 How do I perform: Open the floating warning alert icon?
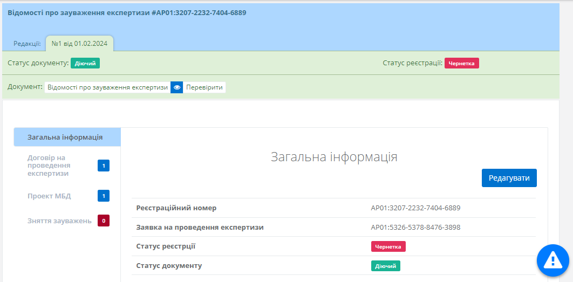(552, 260)
